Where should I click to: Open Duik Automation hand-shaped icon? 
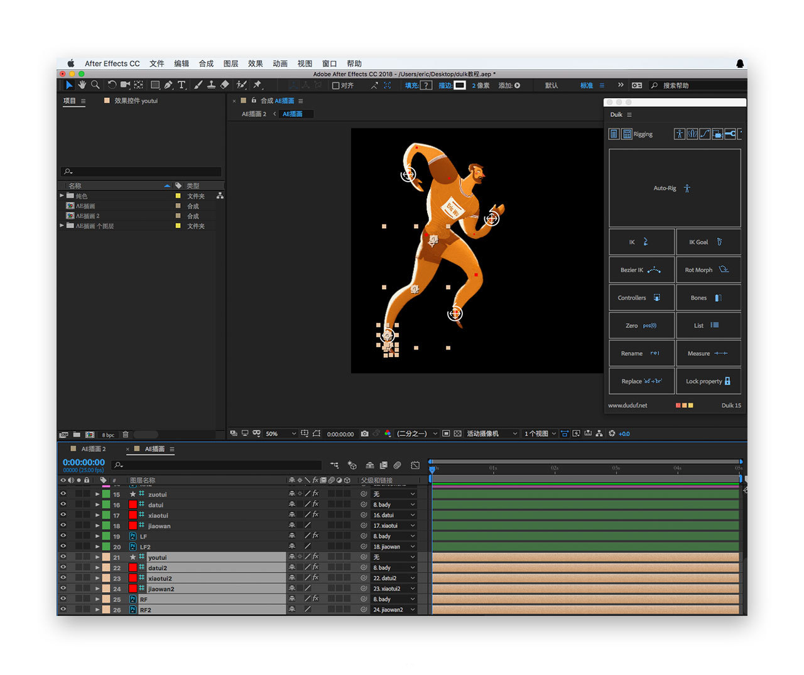pos(692,134)
